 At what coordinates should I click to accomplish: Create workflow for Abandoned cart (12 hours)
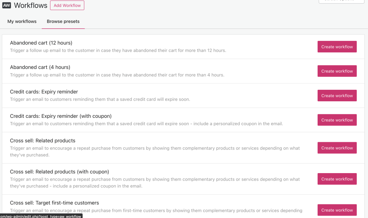coord(337,47)
